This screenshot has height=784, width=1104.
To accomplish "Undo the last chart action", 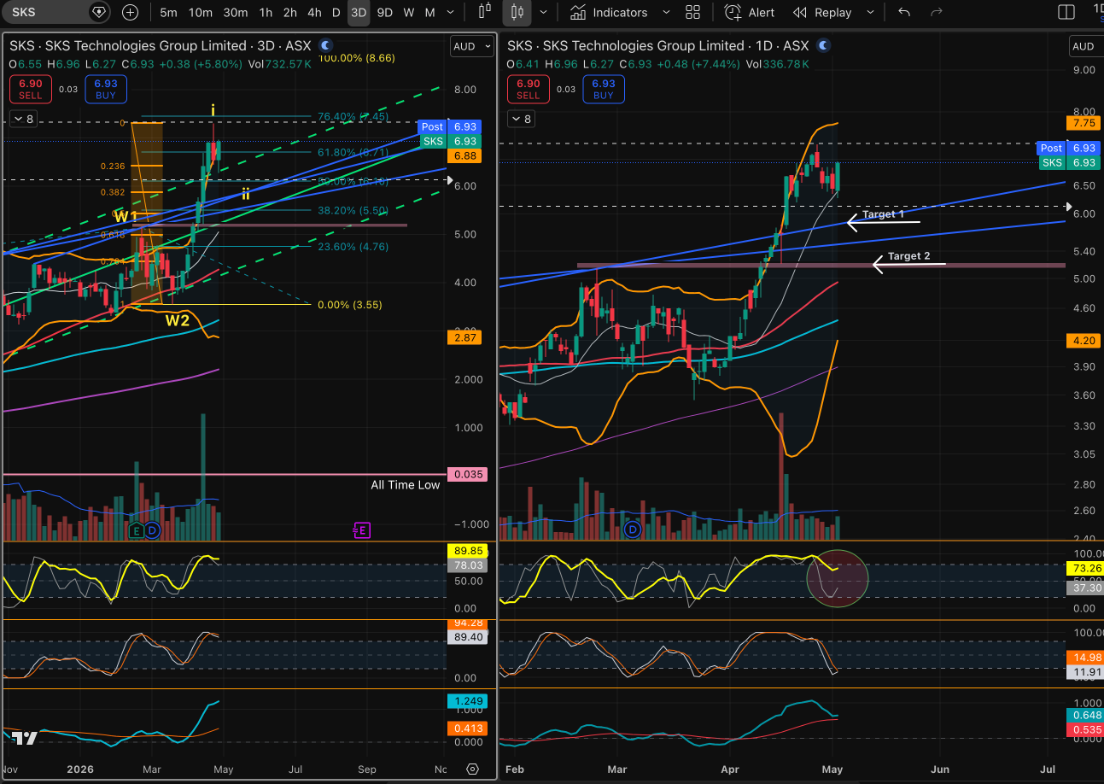I will click(x=905, y=12).
